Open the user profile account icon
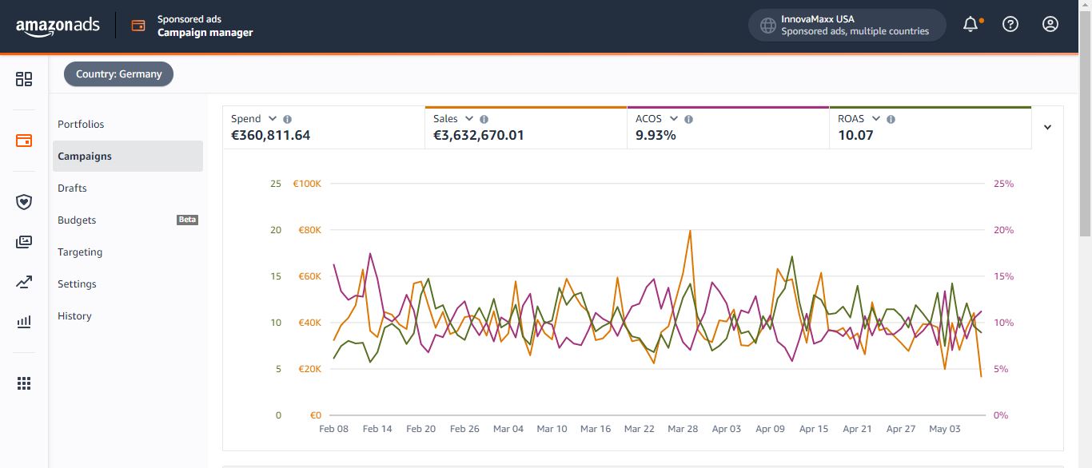The height and width of the screenshot is (468, 1092). (x=1050, y=25)
